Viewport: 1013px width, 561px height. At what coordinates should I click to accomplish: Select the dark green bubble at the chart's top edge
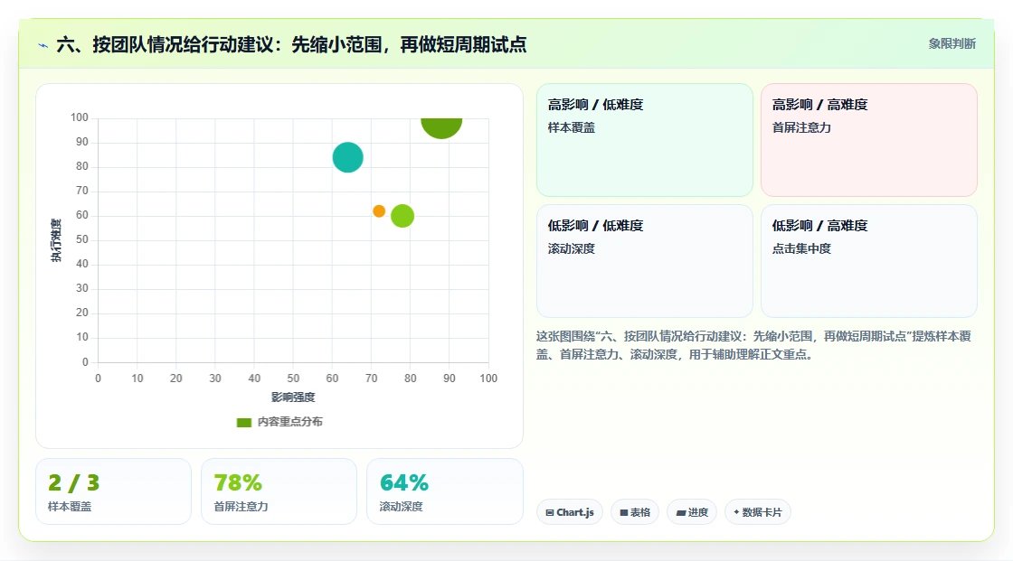click(x=441, y=127)
